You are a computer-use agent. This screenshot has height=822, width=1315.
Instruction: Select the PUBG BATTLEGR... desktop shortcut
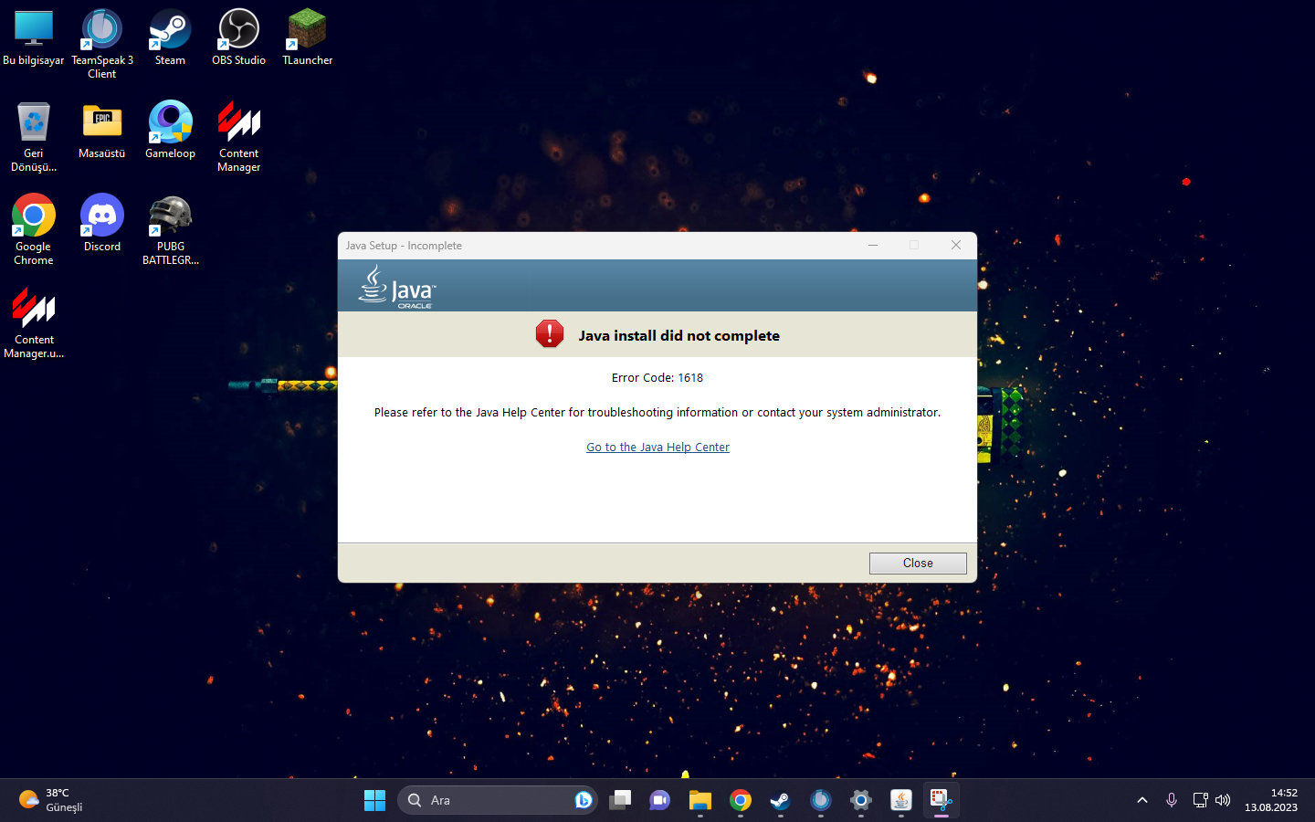[170, 230]
